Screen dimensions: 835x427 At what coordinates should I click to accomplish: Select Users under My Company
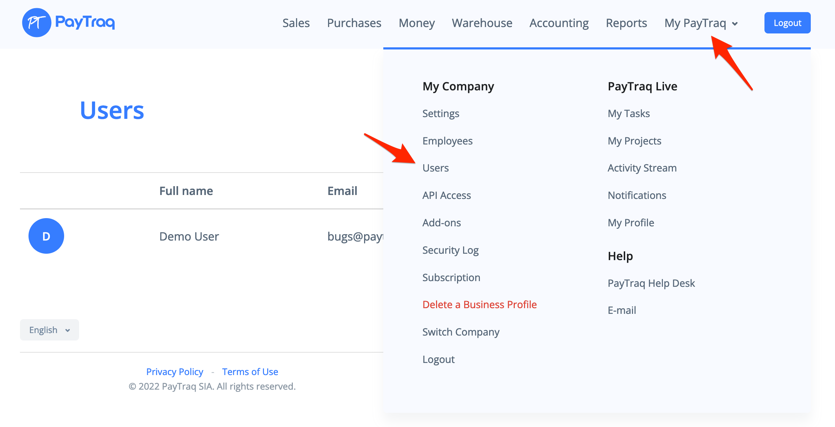point(435,168)
